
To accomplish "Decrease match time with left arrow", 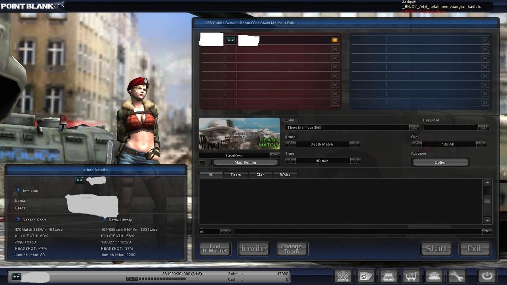I will tap(290, 161).
